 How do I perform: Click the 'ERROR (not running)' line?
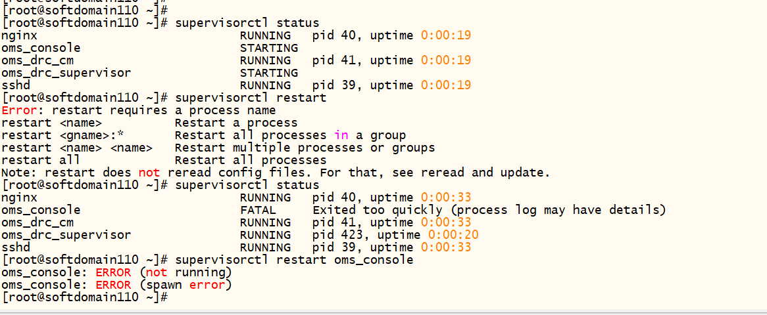[116, 272]
